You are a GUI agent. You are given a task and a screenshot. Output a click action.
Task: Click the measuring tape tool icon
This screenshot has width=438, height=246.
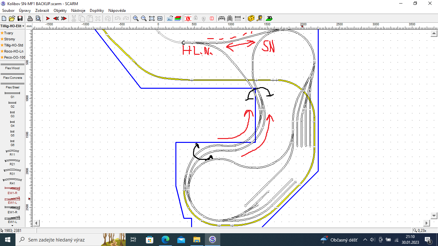click(259, 18)
